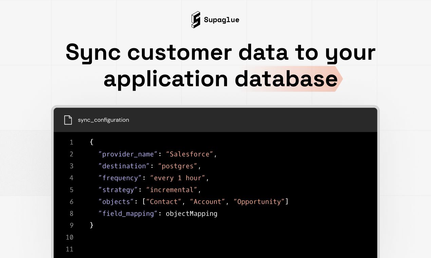Click the "Contact" array item
Viewport: 431px width, 258px height.
coord(164,202)
